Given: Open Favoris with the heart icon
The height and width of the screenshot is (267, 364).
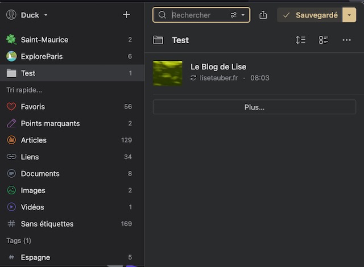Looking at the screenshot, I should point(32,107).
